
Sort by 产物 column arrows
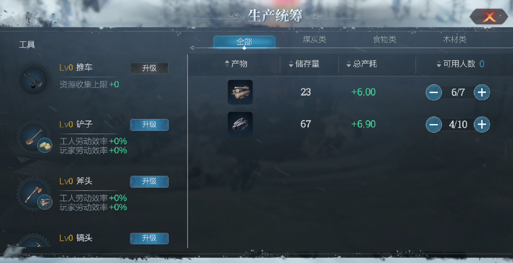click(227, 64)
